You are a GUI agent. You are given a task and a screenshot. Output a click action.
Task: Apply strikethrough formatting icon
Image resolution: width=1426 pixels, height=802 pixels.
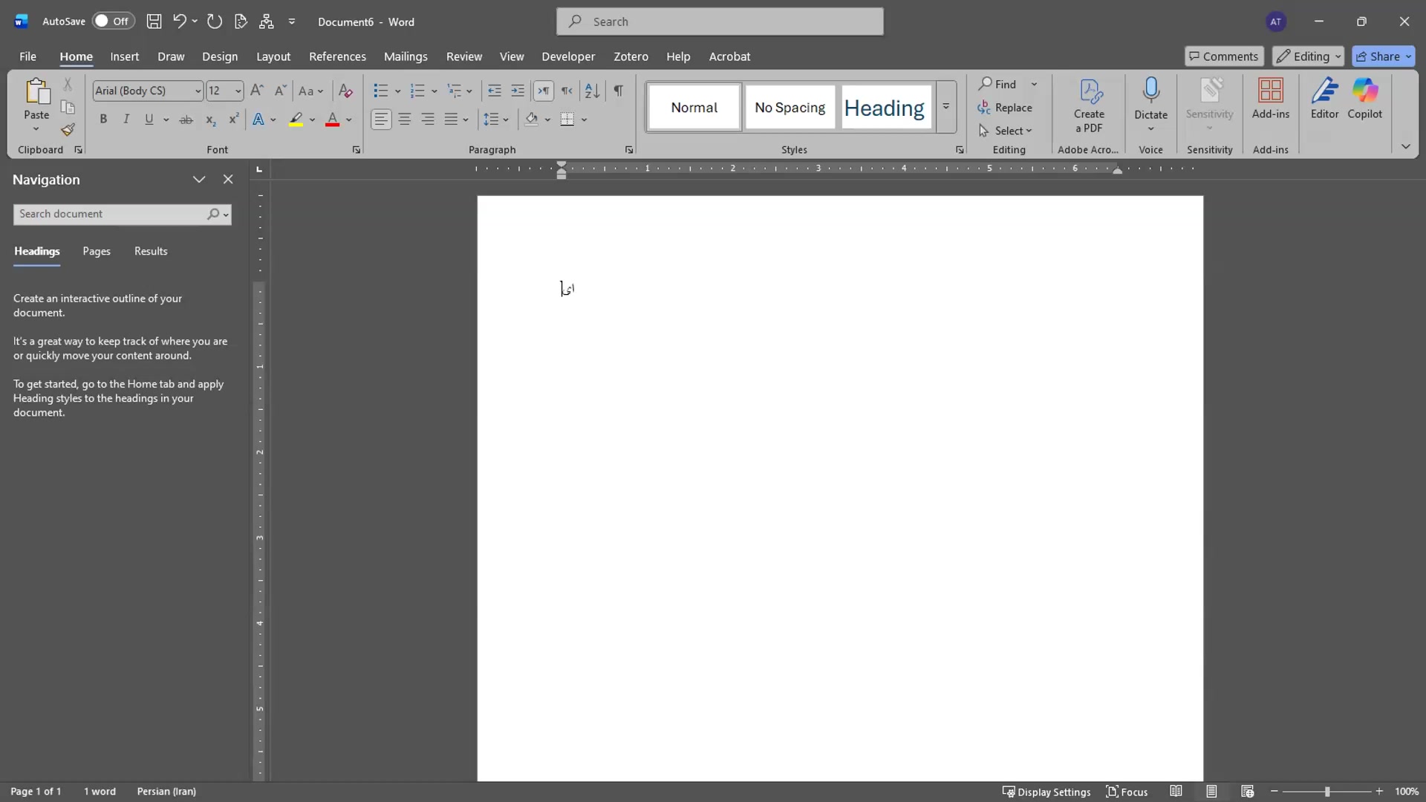click(186, 120)
